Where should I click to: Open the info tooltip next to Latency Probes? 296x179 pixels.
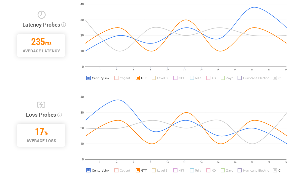[x=63, y=25]
